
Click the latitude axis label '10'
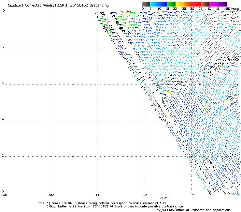pos(3,11)
